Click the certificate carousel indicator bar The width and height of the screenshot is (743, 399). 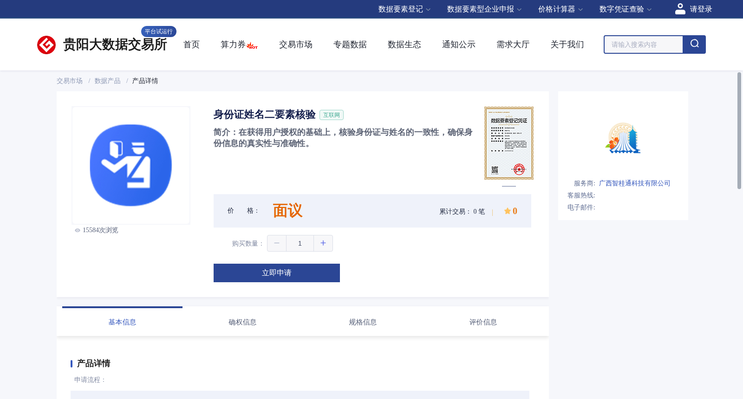(x=509, y=186)
